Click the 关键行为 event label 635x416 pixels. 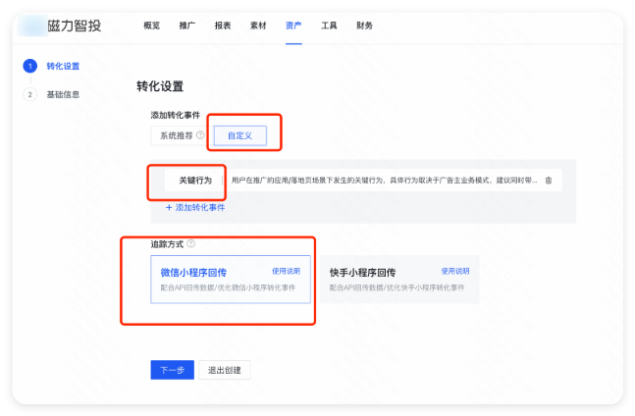pyautogui.click(x=195, y=181)
